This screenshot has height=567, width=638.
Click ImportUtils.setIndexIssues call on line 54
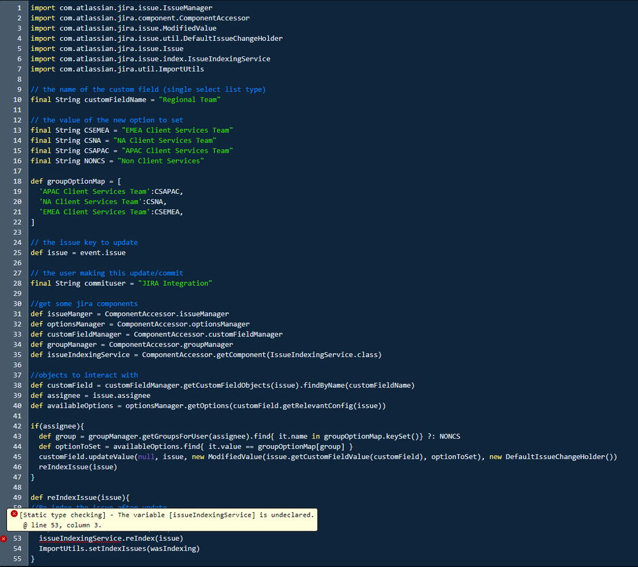pos(112,548)
